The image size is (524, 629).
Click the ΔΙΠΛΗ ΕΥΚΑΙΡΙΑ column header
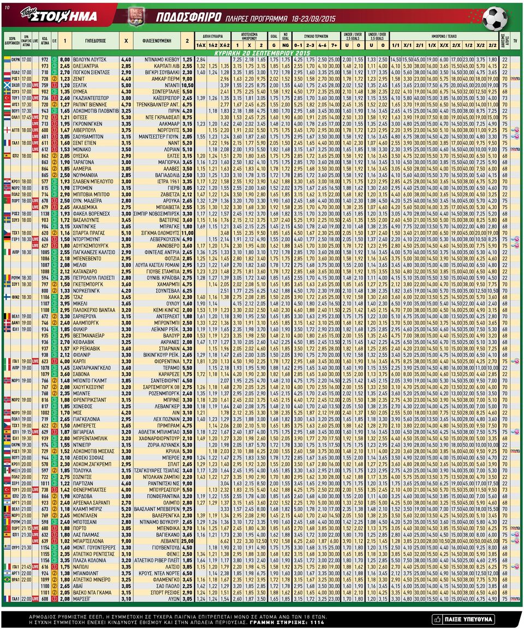tap(213, 36)
